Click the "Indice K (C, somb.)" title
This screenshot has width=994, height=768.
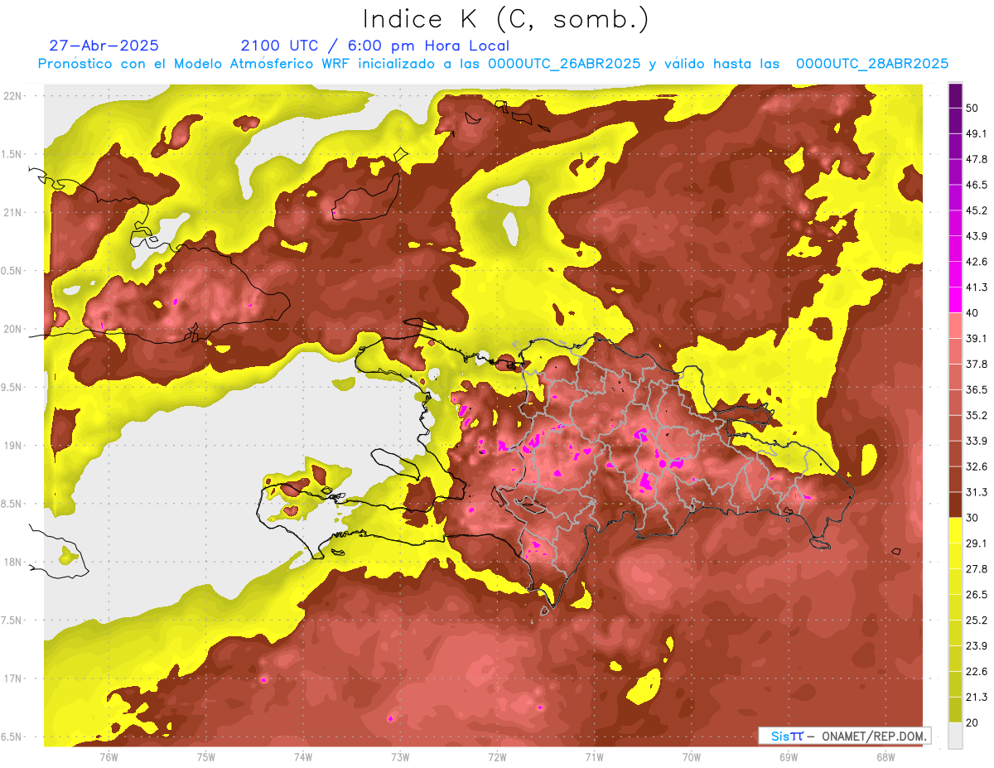point(506,19)
